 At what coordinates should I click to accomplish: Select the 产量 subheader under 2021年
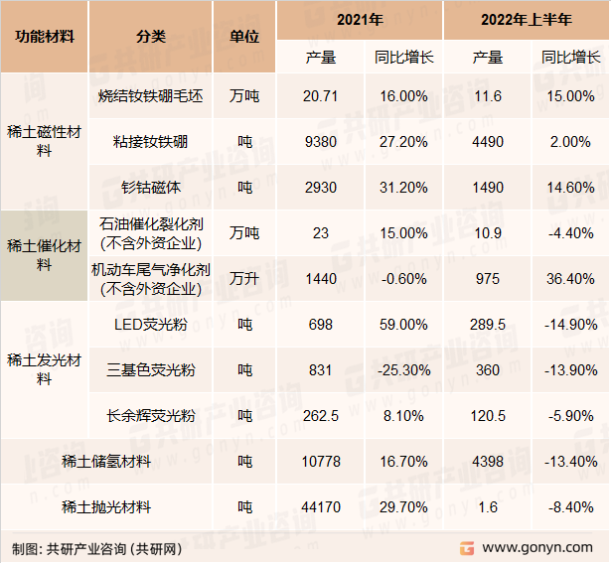point(320,58)
